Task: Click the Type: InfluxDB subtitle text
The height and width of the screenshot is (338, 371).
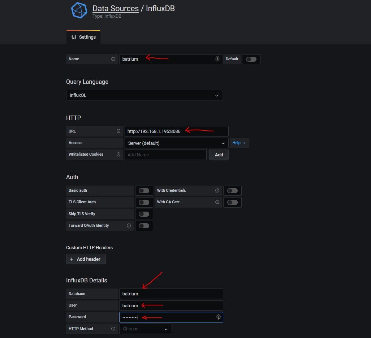Action: (x=107, y=16)
